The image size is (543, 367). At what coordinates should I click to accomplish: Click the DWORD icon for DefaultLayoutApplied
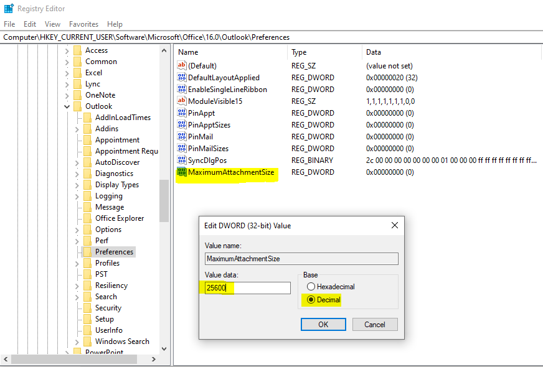(x=182, y=78)
